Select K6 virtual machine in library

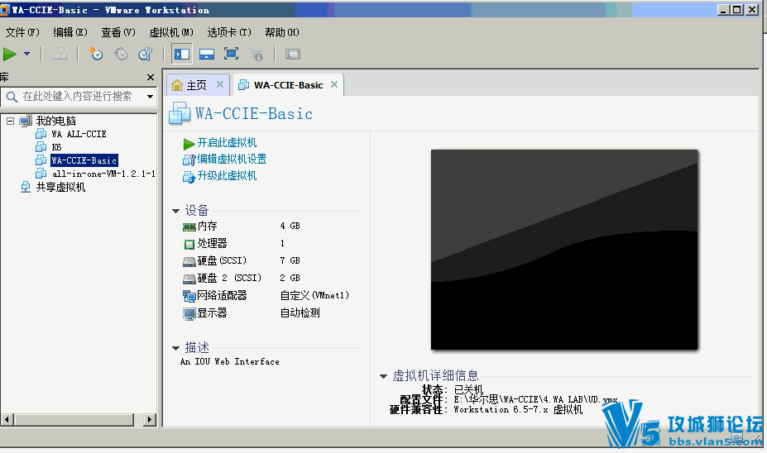pyautogui.click(x=56, y=147)
